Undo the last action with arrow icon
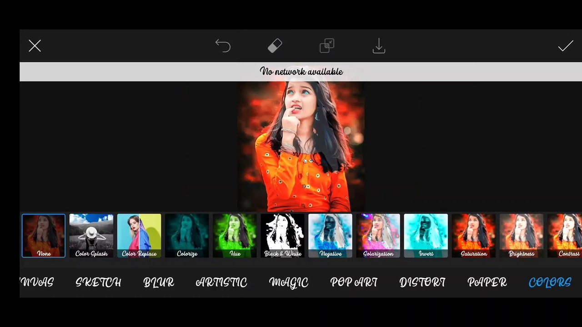 point(223,46)
